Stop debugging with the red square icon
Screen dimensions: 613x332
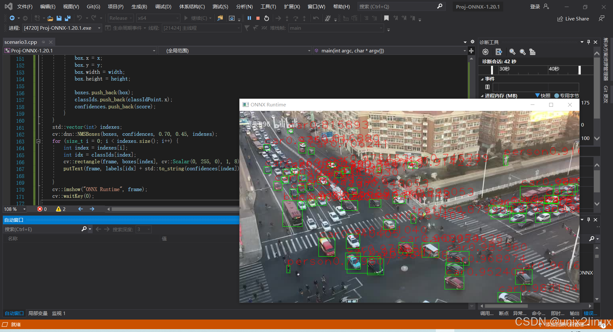point(258,18)
